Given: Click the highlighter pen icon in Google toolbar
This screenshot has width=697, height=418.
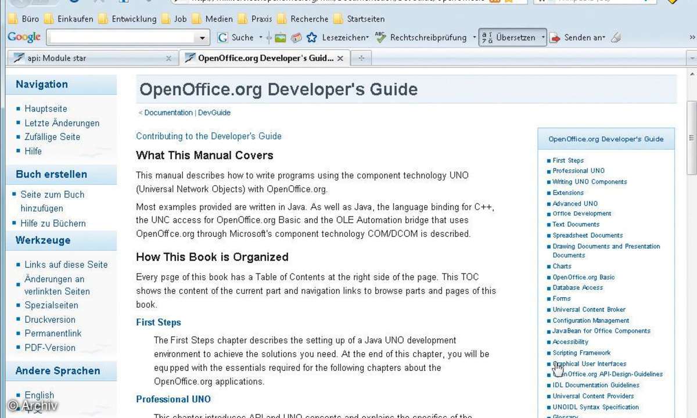Looking at the screenshot, I should pyautogui.click(x=616, y=38).
